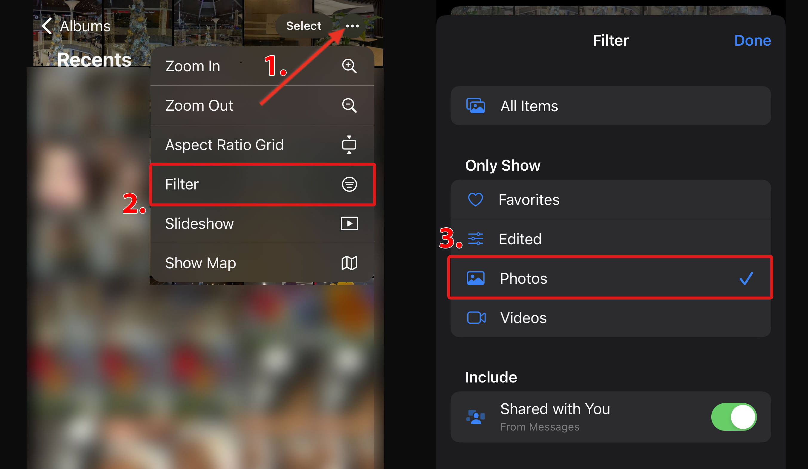This screenshot has width=808, height=469.
Task: Click the Zoom Out icon
Action: 348,106
